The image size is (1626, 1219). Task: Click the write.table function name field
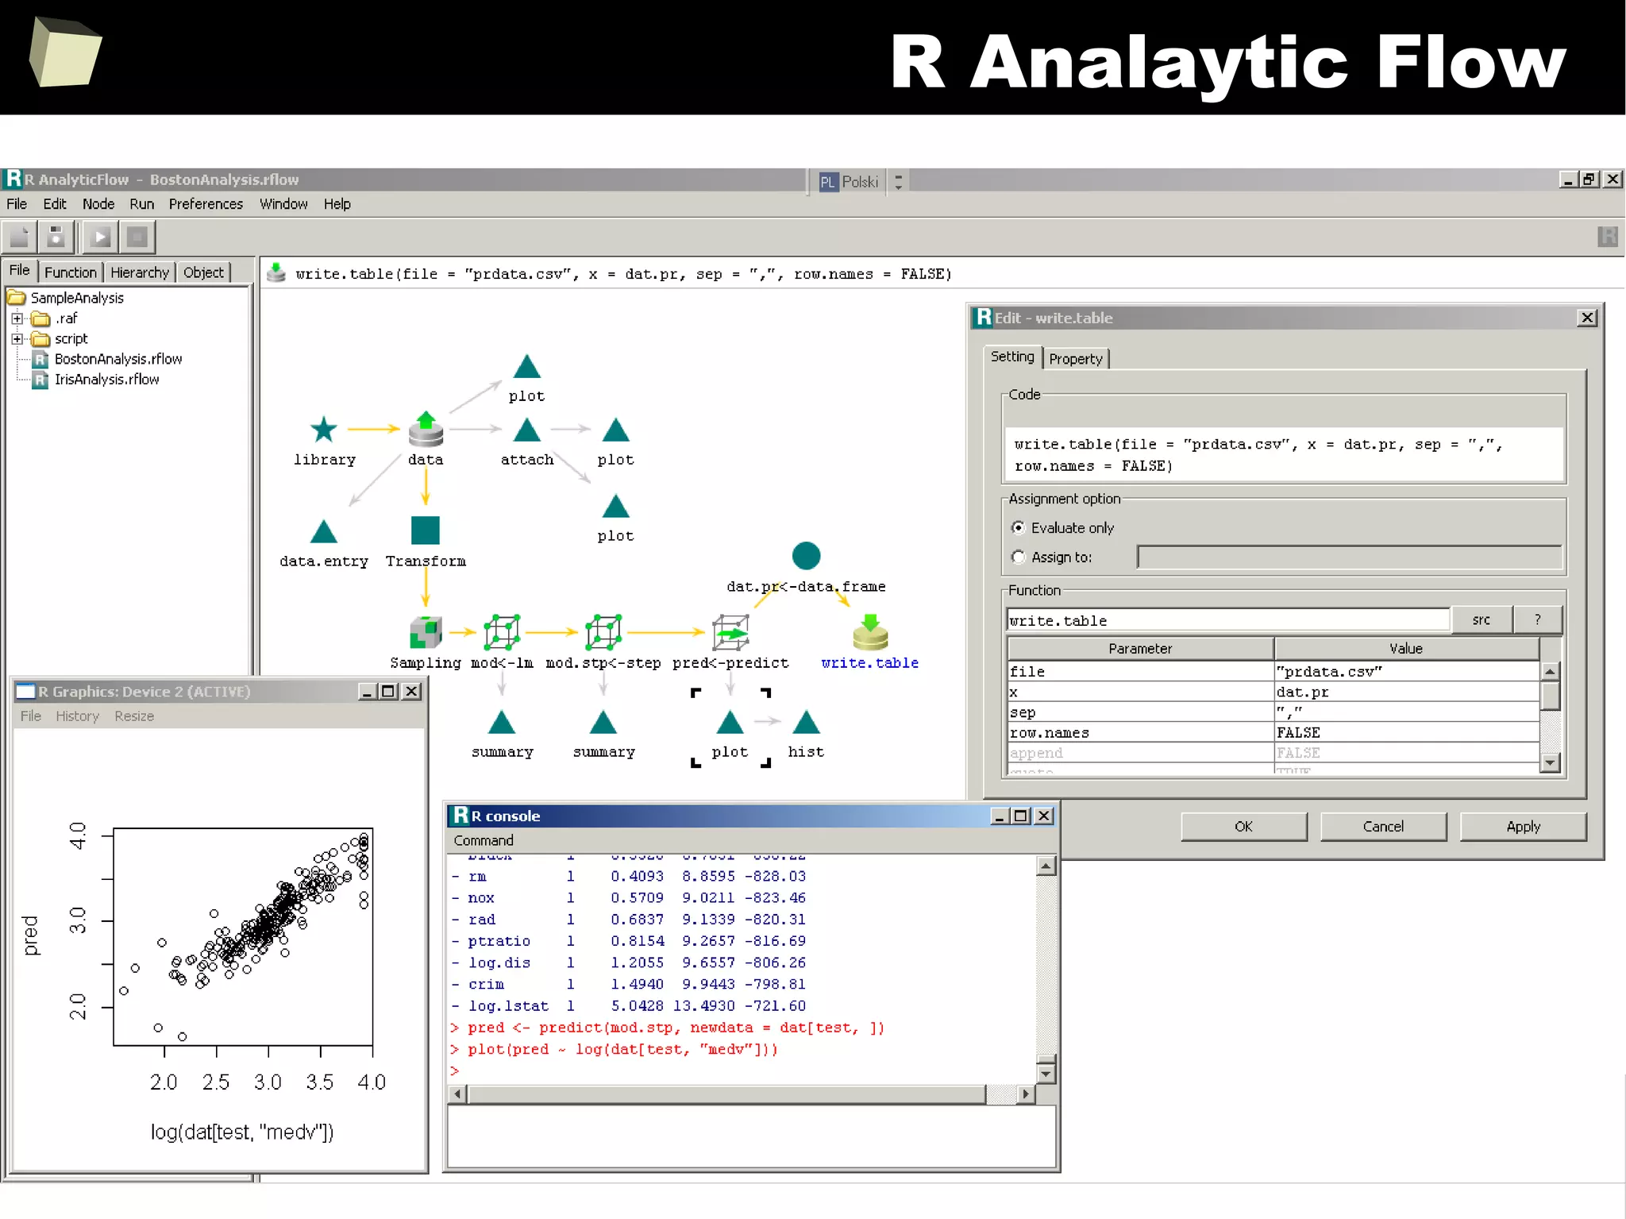(x=1228, y=620)
